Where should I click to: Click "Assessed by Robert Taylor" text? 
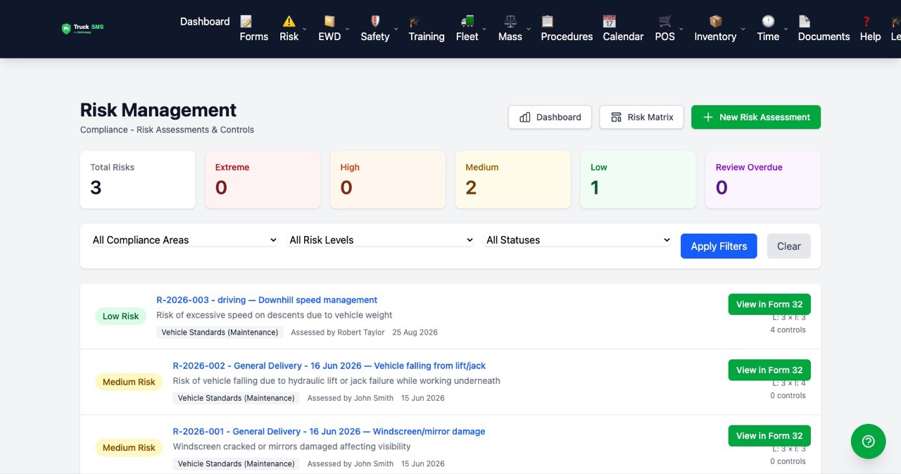(338, 332)
